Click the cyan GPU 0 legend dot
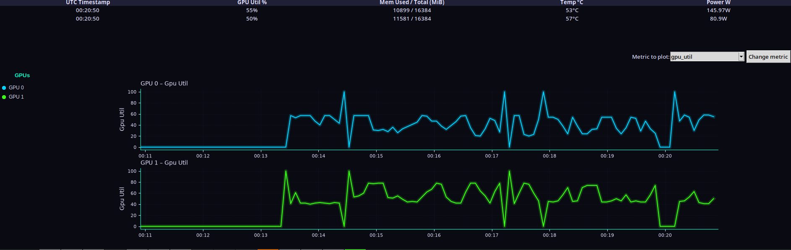Image resolution: width=791 pixels, height=250 pixels. (x=4, y=88)
